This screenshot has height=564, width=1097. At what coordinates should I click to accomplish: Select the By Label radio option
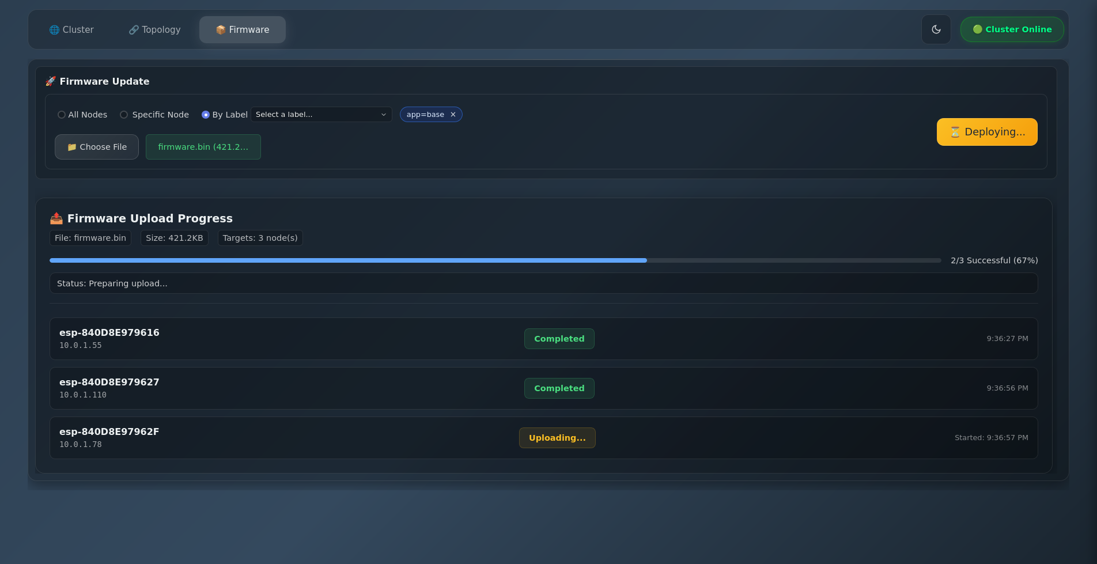(206, 115)
